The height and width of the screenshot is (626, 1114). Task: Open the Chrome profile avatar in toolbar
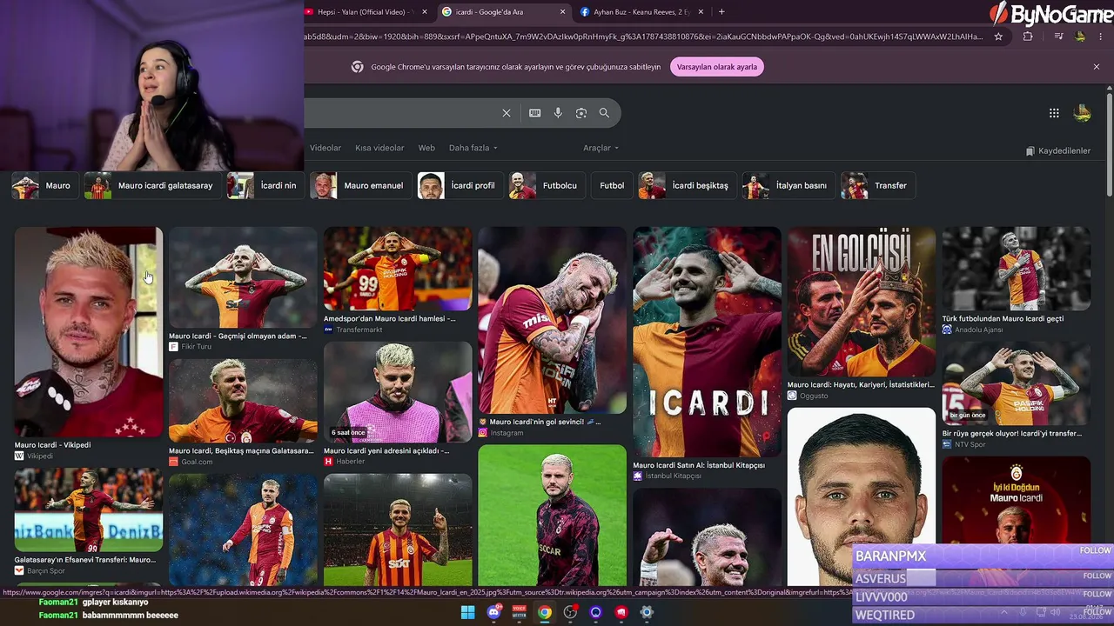point(1080,37)
